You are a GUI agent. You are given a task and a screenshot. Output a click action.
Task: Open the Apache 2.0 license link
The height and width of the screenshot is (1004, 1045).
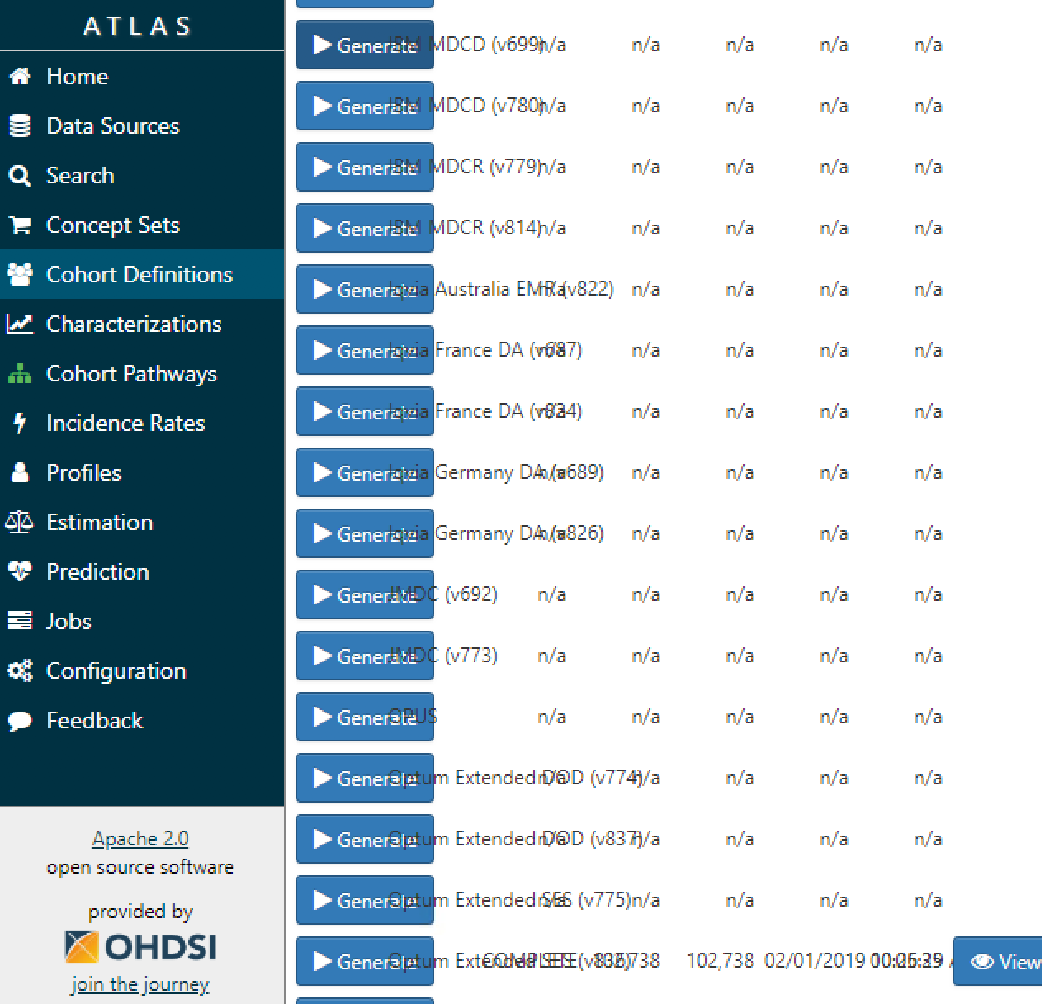[139, 838]
